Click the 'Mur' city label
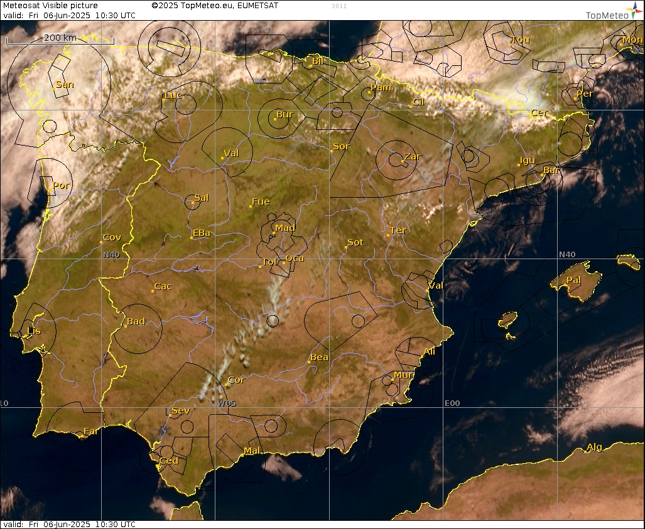Image resolution: width=645 pixels, height=529 pixels. pos(404,375)
